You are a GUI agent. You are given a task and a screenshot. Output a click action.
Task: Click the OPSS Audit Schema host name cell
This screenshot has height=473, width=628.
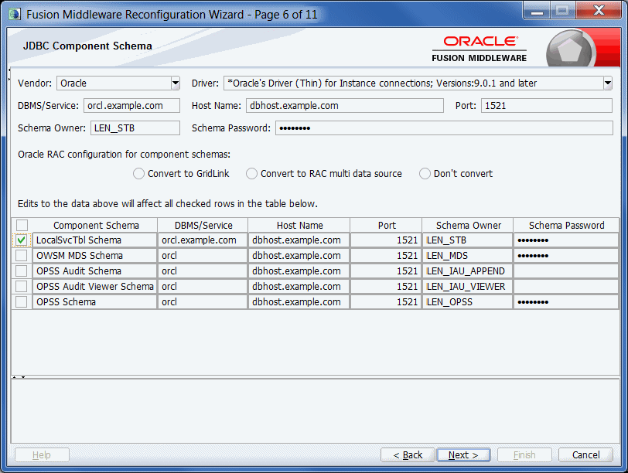click(299, 271)
